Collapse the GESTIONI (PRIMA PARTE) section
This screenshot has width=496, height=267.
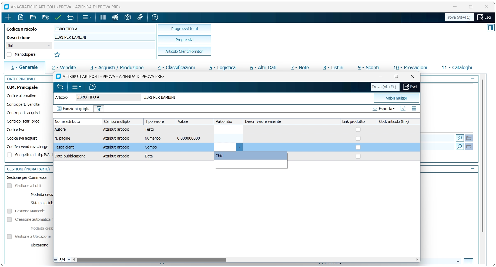pyautogui.click(x=472, y=169)
